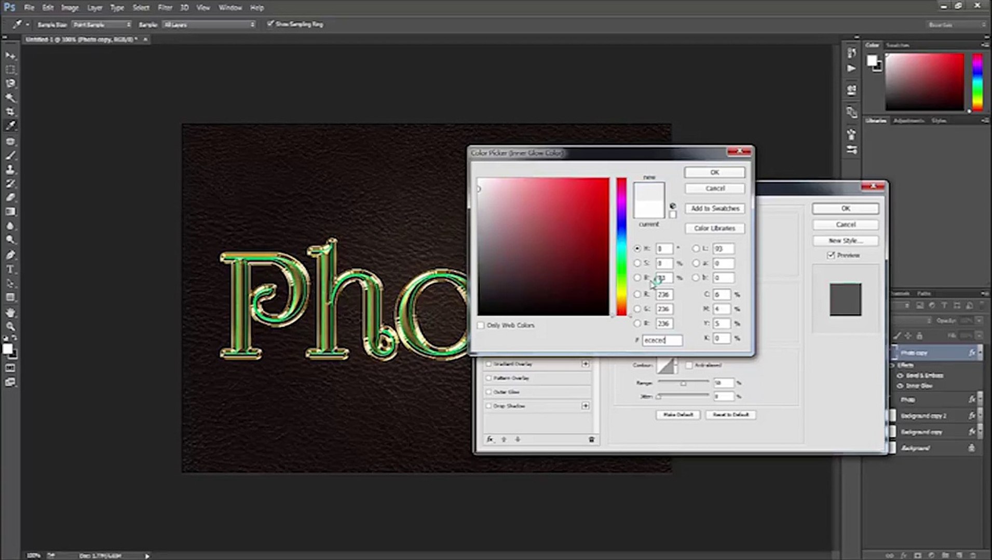Click the fx icon at Layer Style bottom
This screenshot has height=560, width=992.
490,439
